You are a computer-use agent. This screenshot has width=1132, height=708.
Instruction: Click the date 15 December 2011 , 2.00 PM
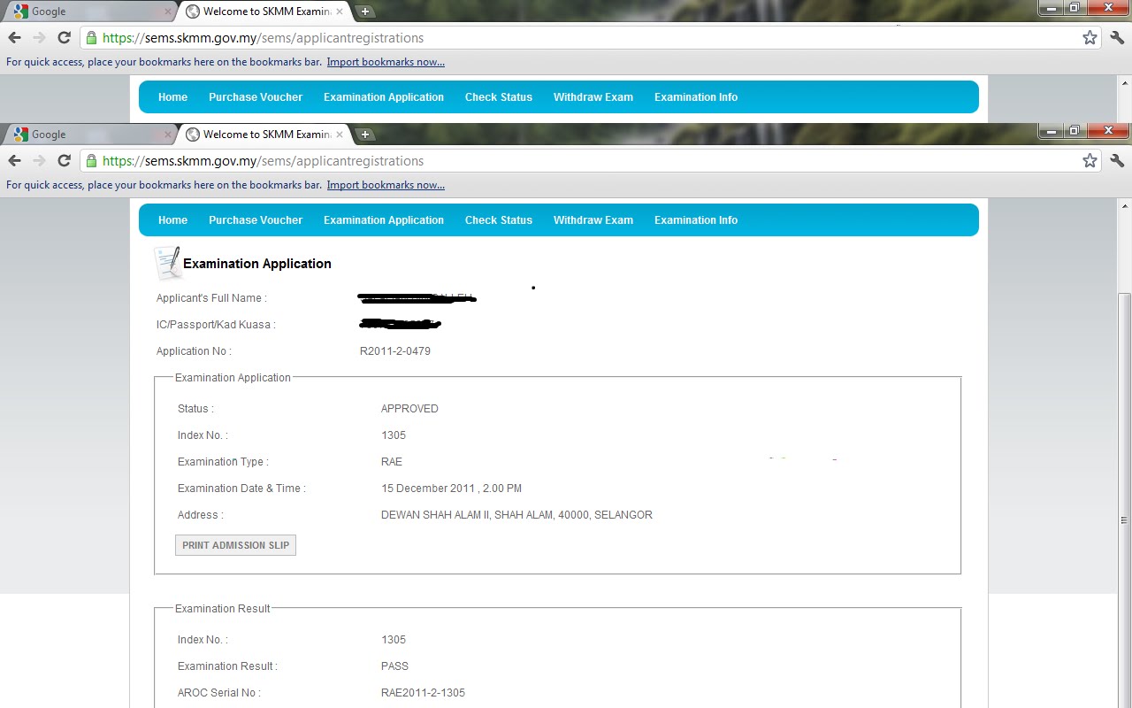[451, 489]
